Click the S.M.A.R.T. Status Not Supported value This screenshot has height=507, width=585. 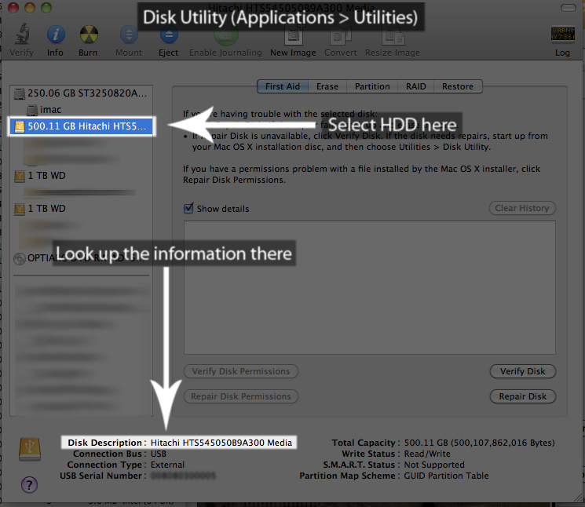(434, 465)
